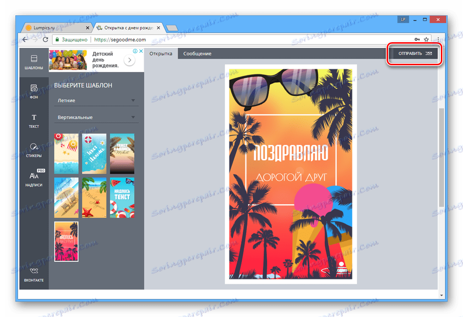Click the scrollbar down arrow

click(441, 295)
